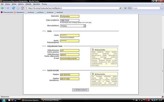Click the Google search box
This screenshot has width=164, height=102.
(x=146, y=8)
